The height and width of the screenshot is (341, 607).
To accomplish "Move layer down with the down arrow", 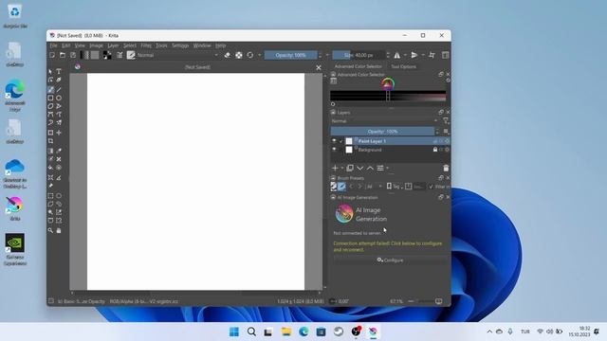I will coord(360,168).
